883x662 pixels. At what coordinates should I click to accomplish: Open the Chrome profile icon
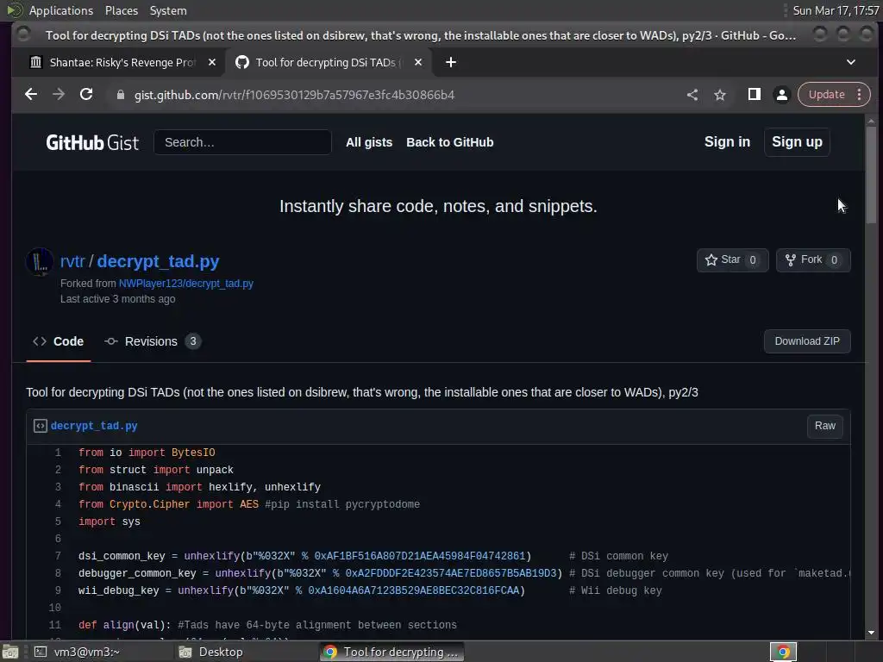pos(781,95)
